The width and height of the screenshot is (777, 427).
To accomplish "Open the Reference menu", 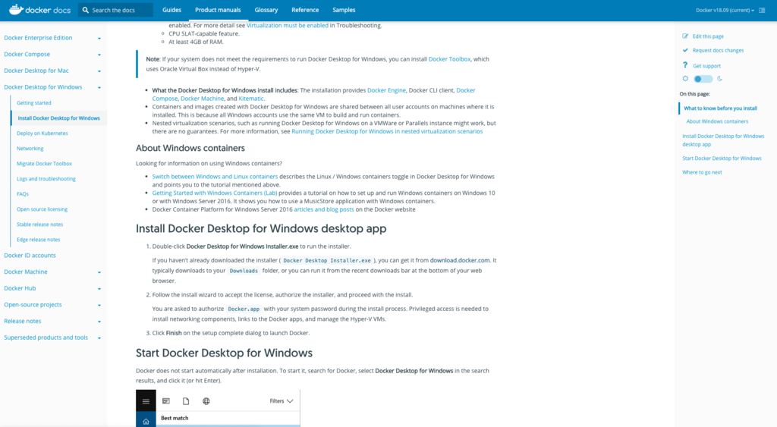I will [305, 10].
